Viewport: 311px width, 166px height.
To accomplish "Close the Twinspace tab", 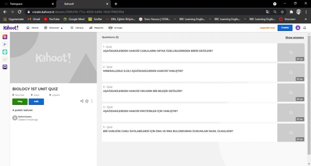I will point(53,4).
